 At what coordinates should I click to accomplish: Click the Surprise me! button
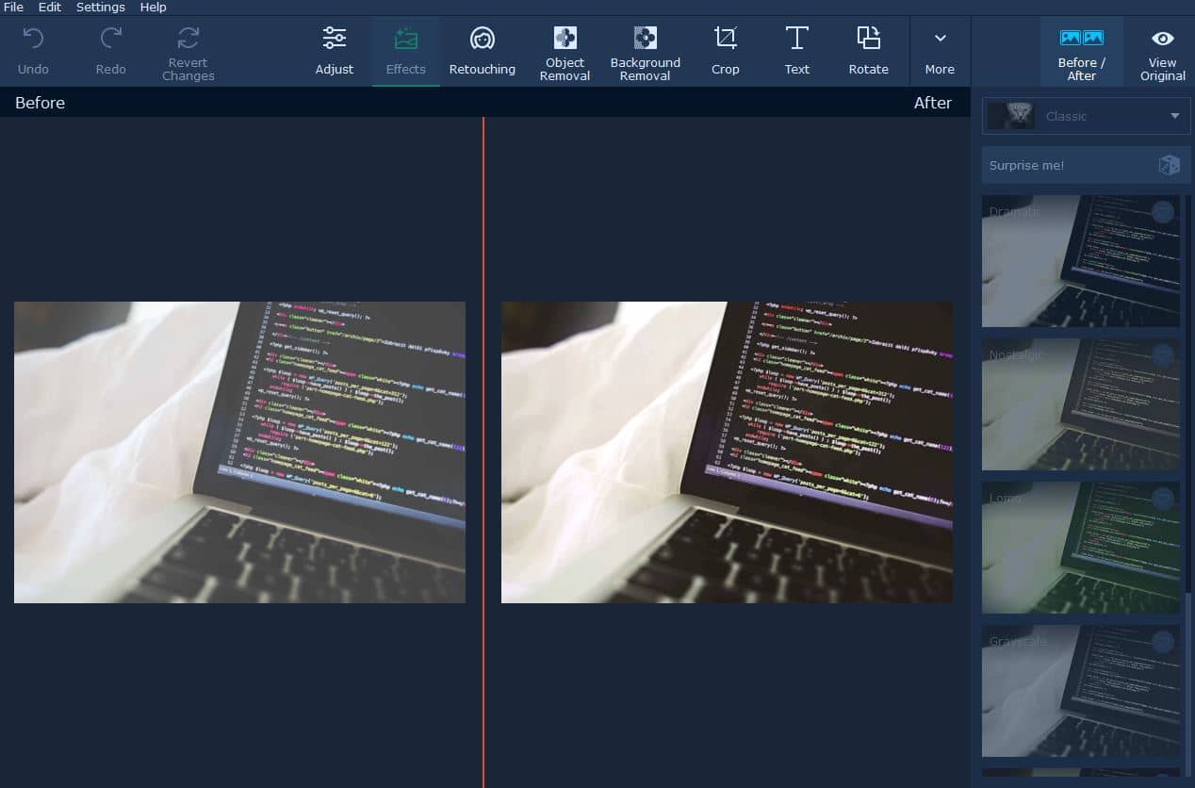[x=1086, y=165]
